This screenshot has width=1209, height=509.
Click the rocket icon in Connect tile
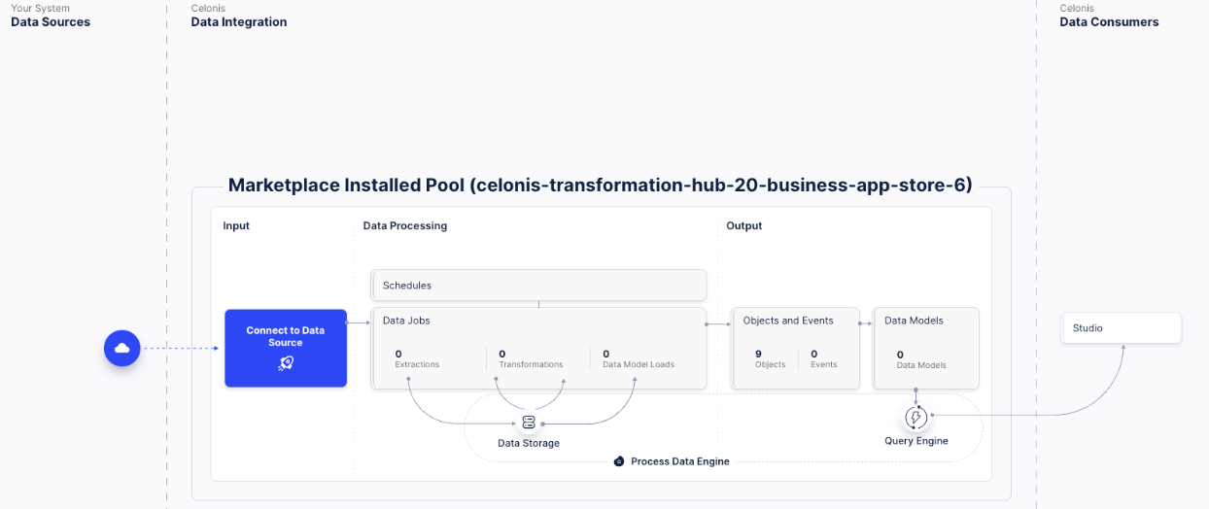(286, 362)
